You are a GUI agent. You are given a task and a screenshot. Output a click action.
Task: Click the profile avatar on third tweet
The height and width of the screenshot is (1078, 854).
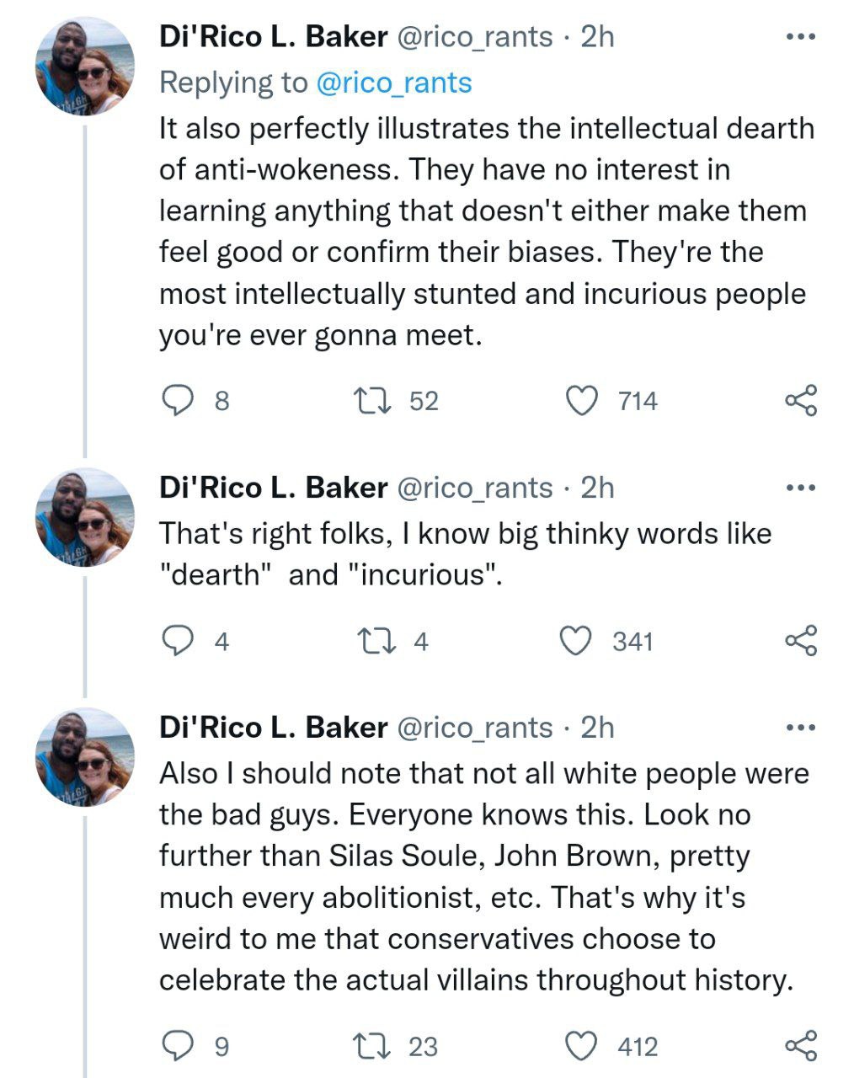(84, 756)
